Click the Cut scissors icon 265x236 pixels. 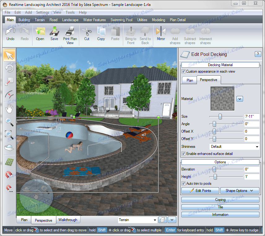(x=87, y=31)
